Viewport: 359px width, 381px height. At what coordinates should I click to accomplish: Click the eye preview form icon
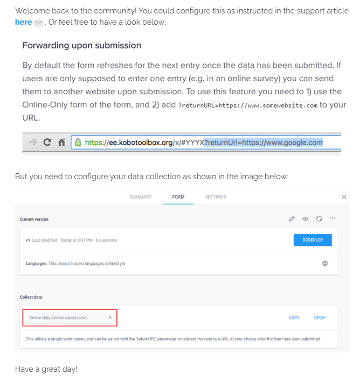coord(305,219)
